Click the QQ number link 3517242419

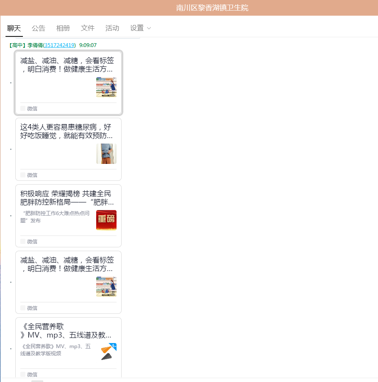tap(59, 45)
